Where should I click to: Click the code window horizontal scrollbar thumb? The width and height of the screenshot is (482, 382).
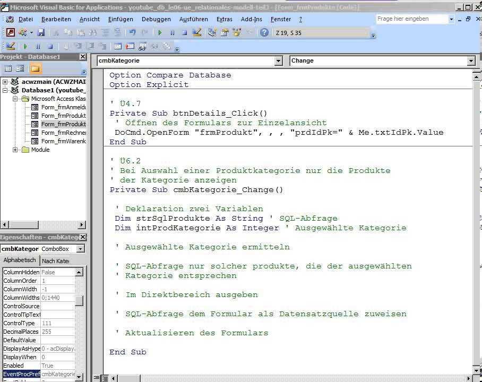tap(129, 378)
